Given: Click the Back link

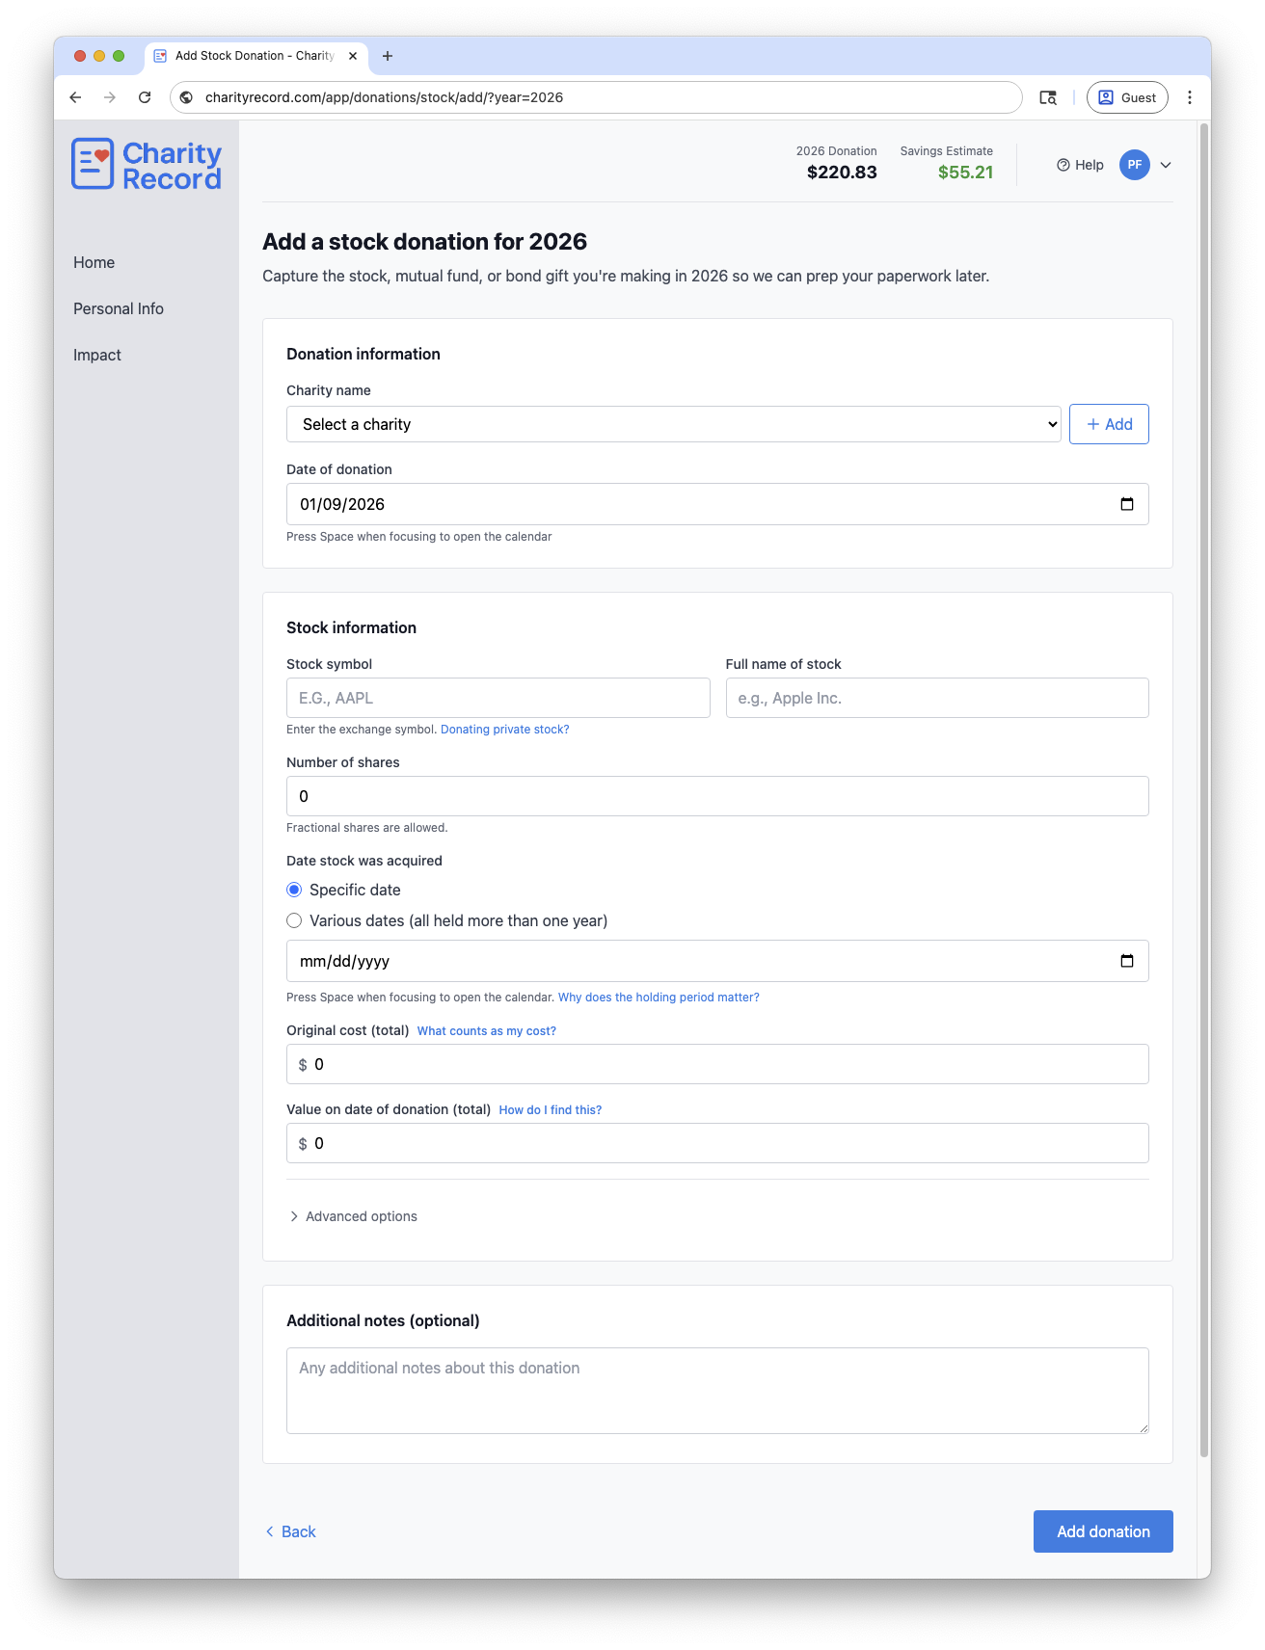Looking at the screenshot, I should 290,1531.
